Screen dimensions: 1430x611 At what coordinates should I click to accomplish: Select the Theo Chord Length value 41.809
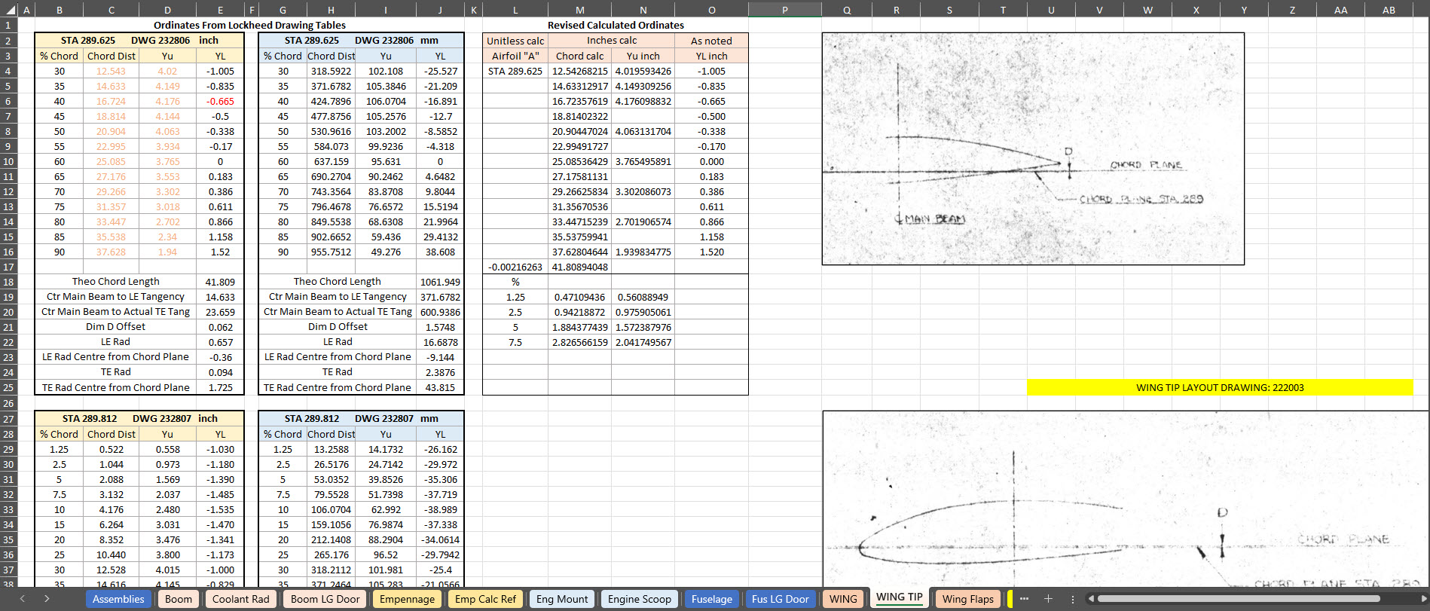click(220, 282)
